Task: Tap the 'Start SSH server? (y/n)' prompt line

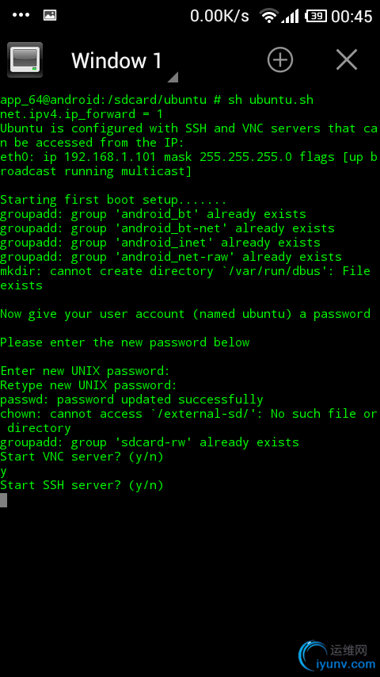Action: tap(82, 485)
